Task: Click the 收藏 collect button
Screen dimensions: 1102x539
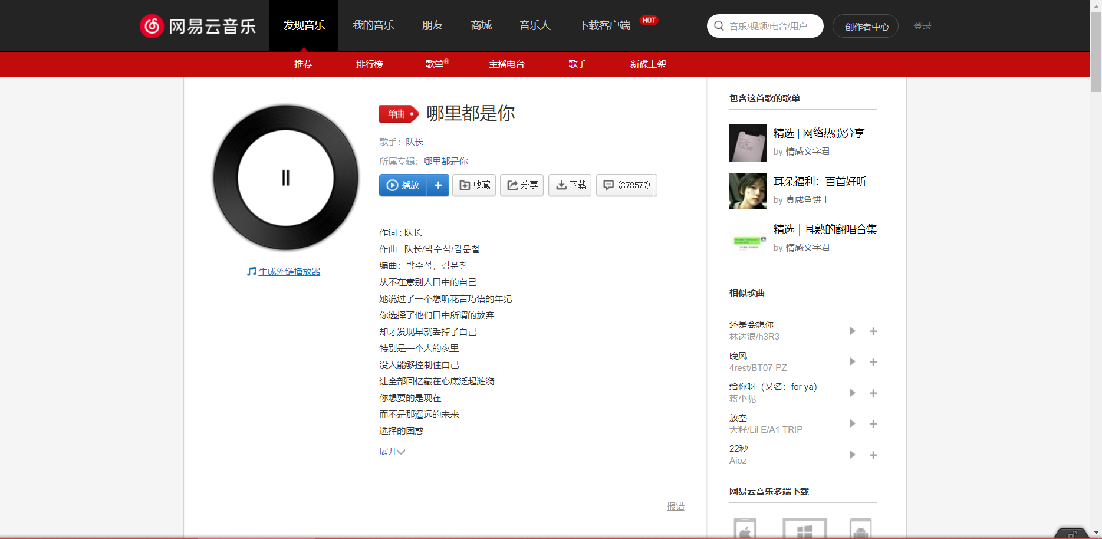Action: (474, 185)
